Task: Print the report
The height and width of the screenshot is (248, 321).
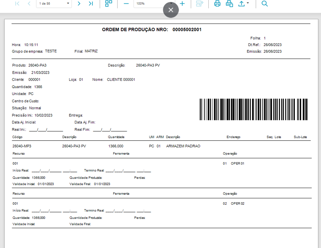Action: pyautogui.click(x=217, y=4)
